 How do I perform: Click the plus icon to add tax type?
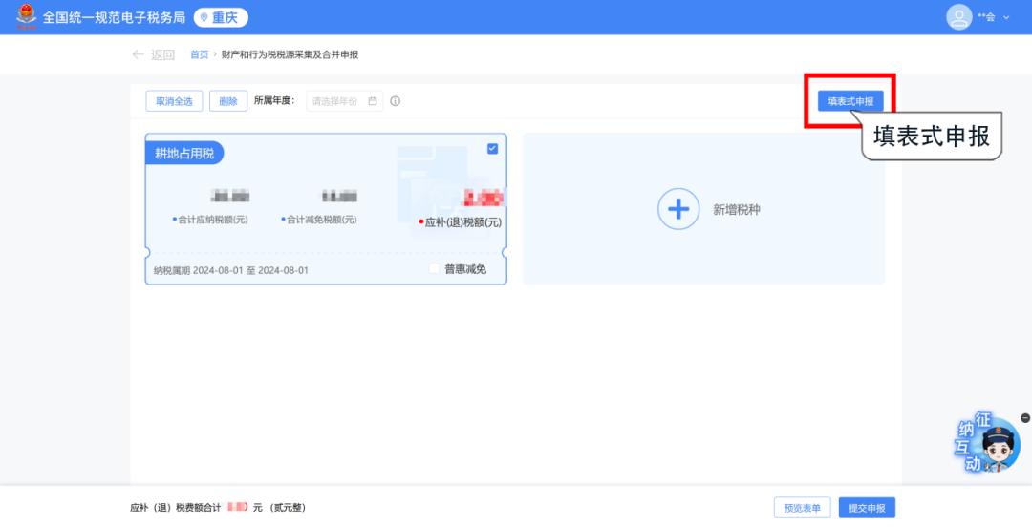tap(678, 209)
